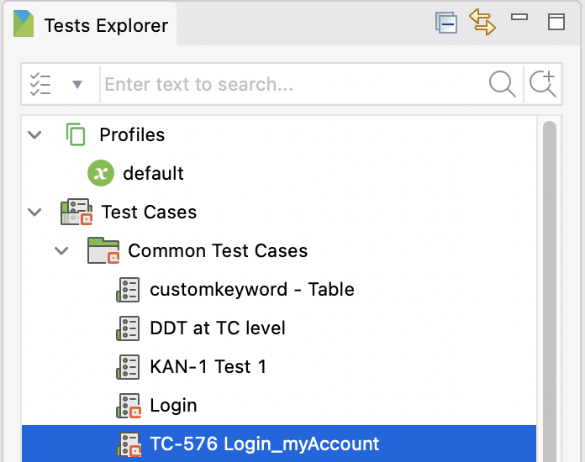Select DDT at TC level test case
Screen dimensions: 585x462
tap(217, 328)
